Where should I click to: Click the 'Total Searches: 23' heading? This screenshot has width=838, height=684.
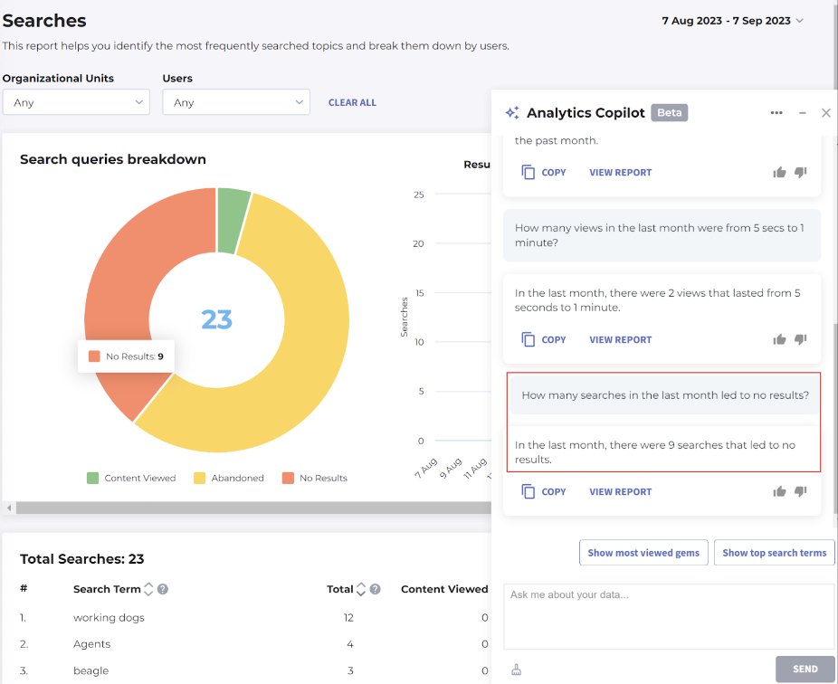point(81,559)
